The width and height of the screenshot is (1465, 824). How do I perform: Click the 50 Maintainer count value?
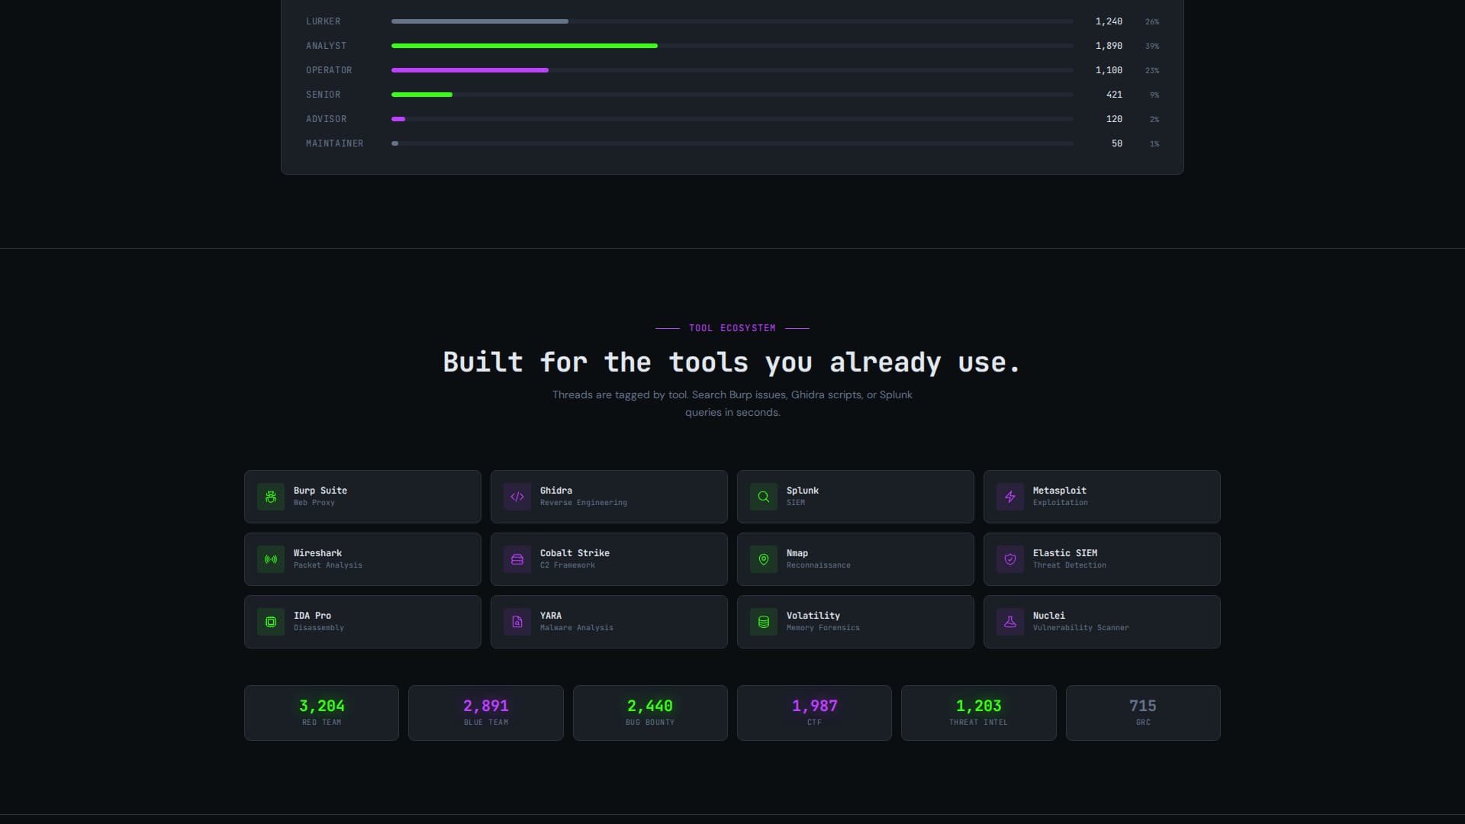click(x=1117, y=143)
